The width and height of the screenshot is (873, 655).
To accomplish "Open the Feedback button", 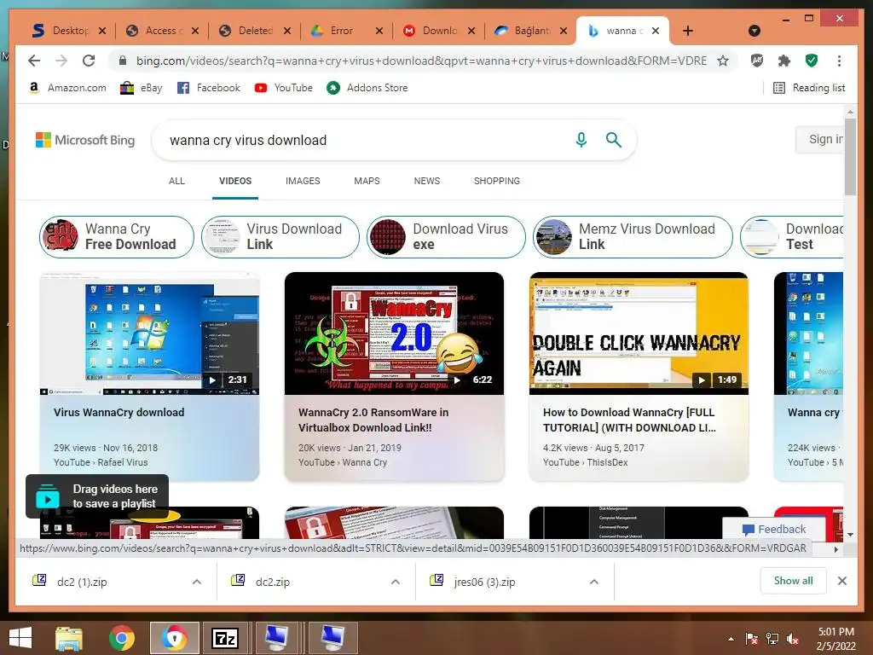I will (x=774, y=529).
